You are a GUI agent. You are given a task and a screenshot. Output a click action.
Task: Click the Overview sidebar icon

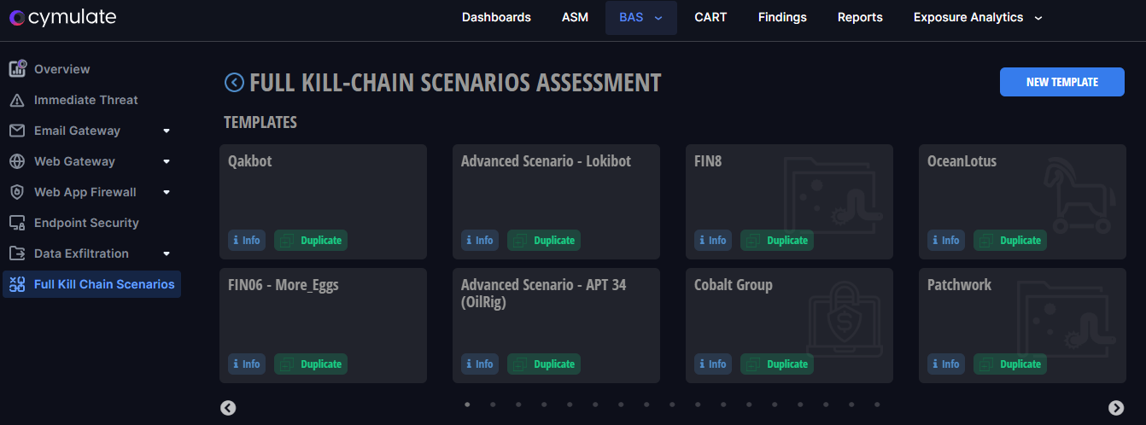pyautogui.click(x=17, y=69)
